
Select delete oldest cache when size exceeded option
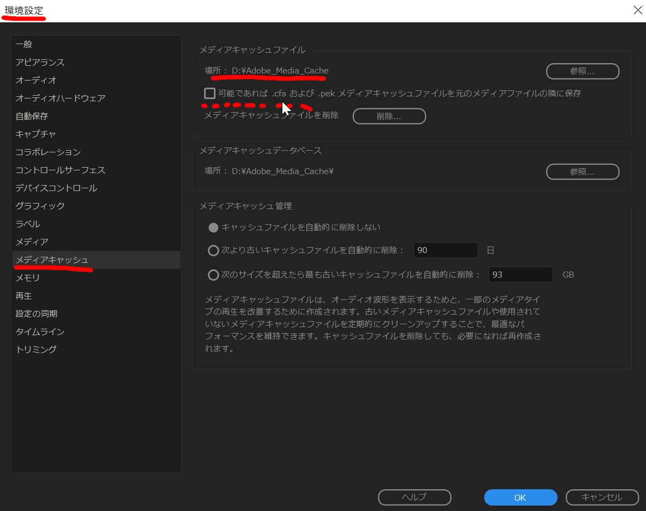tap(213, 275)
